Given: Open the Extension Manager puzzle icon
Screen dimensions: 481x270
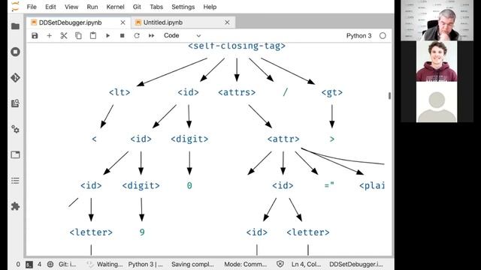Looking at the screenshot, I should (15, 206).
